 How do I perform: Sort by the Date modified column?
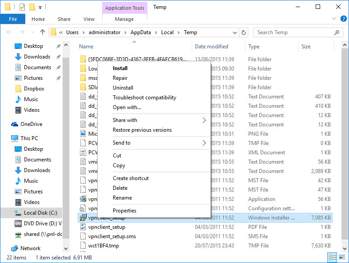(x=211, y=47)
